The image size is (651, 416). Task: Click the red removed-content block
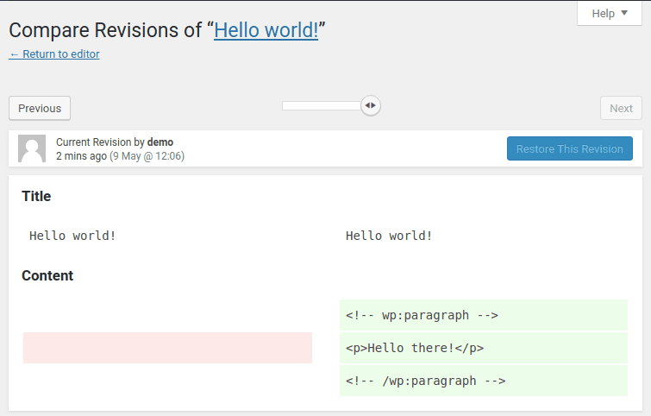click(167, 348)
